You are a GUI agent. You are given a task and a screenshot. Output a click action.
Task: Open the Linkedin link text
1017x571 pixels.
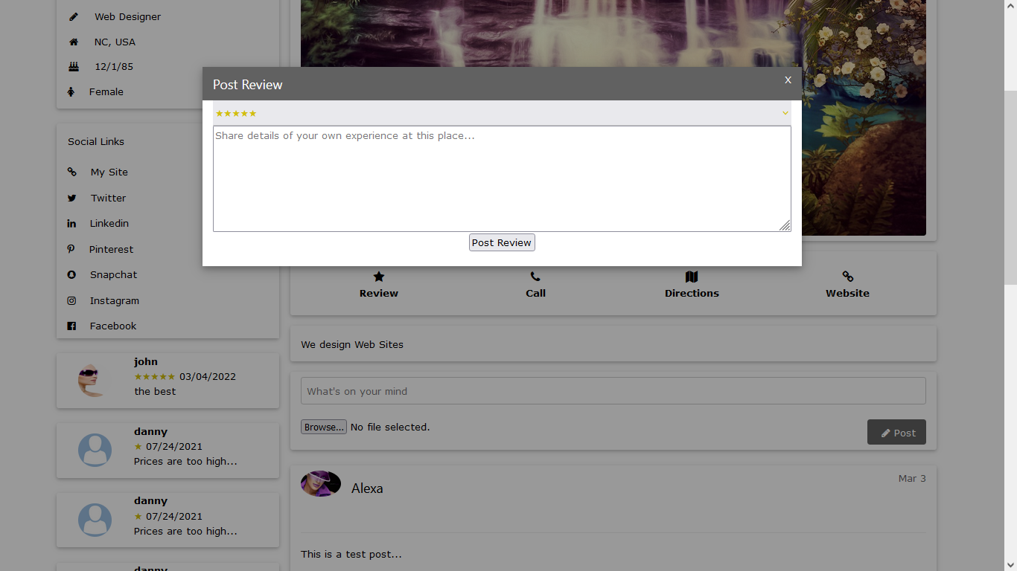pyautogui.click(x=109, y=223)
